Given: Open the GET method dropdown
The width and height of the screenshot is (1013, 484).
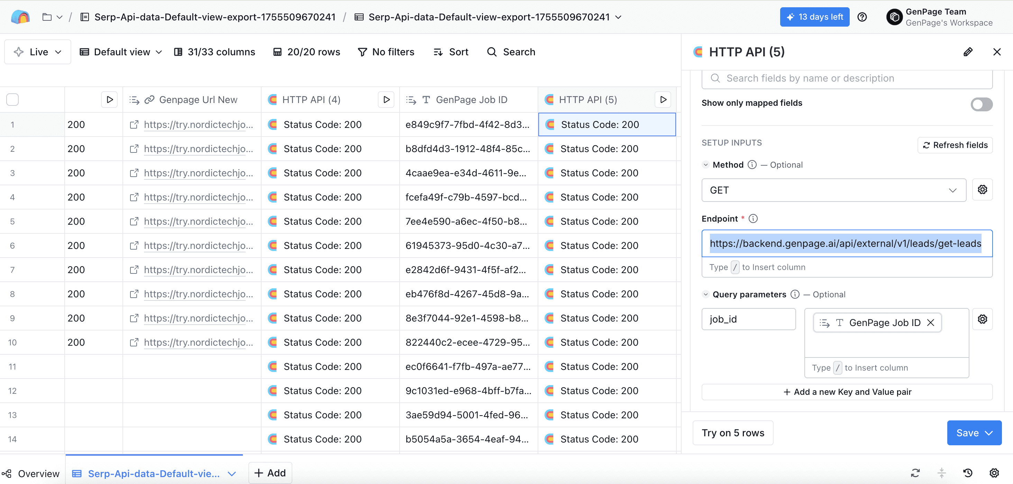Looking at the screenshot, I should 833,190.
